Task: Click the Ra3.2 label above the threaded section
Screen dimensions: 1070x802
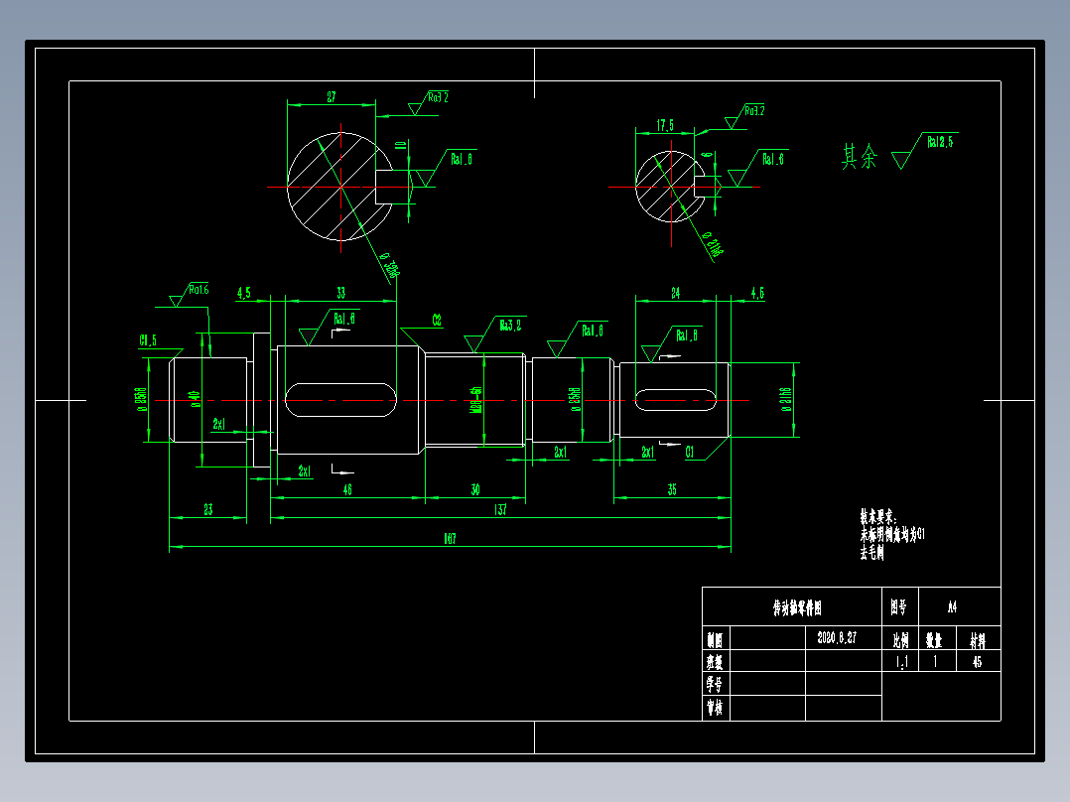Action: [510, 326]
